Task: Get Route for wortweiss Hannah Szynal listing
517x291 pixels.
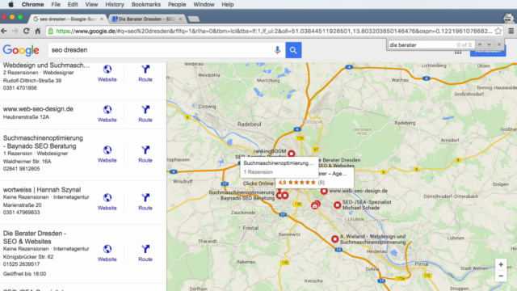Action: pyautogui.click(x=145, y=202)
